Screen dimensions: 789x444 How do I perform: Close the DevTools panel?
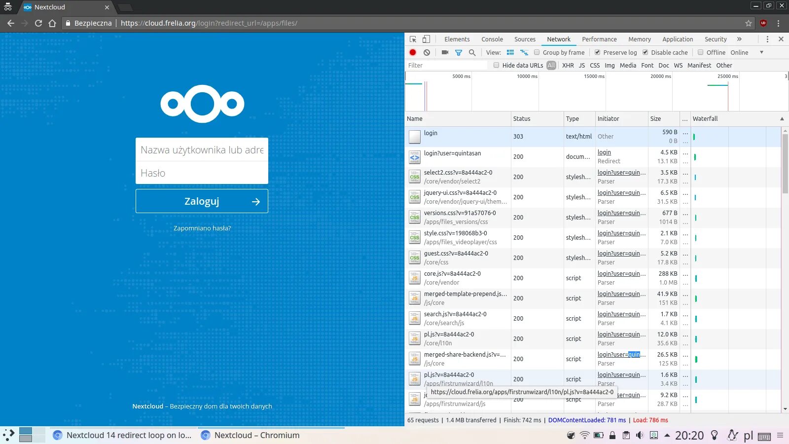(781, 39)
